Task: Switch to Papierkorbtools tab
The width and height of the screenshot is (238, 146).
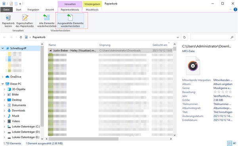Action: 70,10
